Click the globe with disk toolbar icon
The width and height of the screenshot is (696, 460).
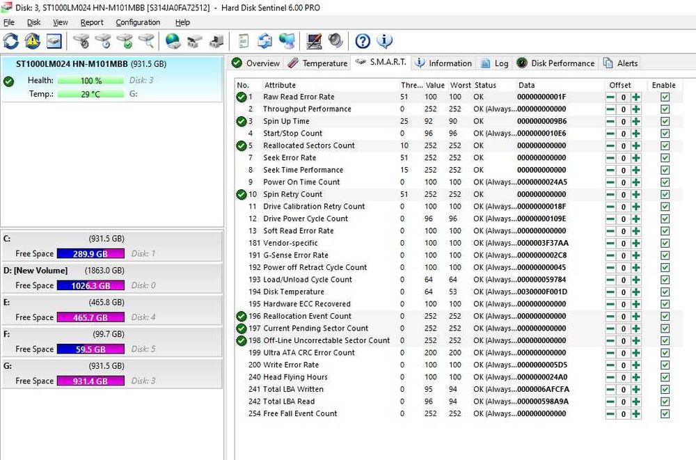(x=173, y=41)
